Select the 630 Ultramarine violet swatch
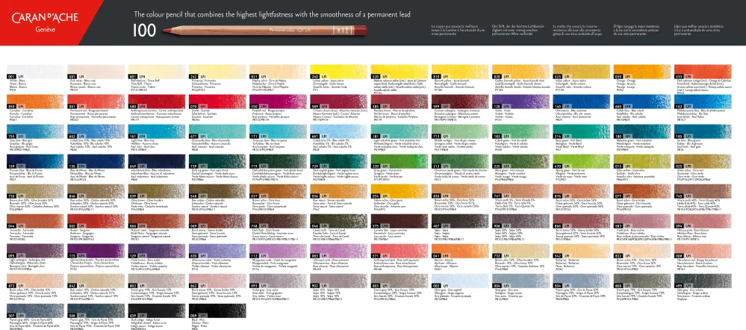 217,251
